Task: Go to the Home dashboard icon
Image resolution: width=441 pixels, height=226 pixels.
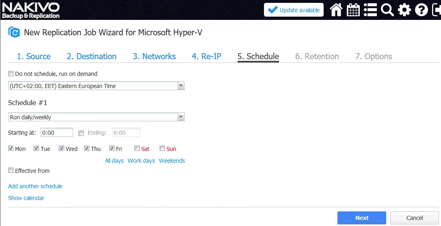Action: [336, 10]
